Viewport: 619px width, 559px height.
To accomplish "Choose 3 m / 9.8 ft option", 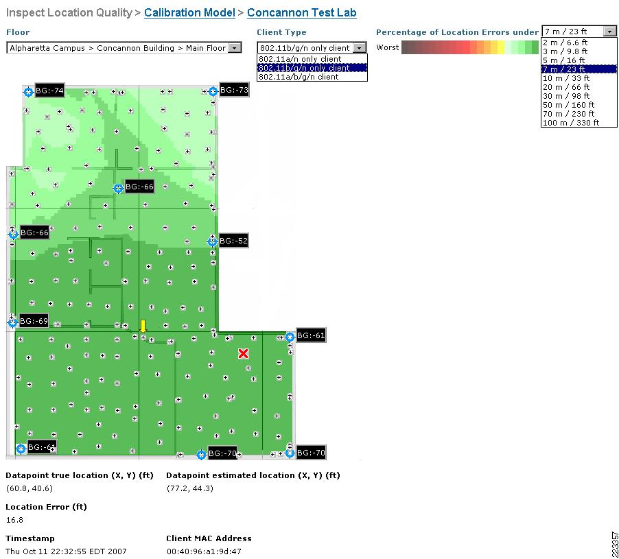I will coord(579,51).
